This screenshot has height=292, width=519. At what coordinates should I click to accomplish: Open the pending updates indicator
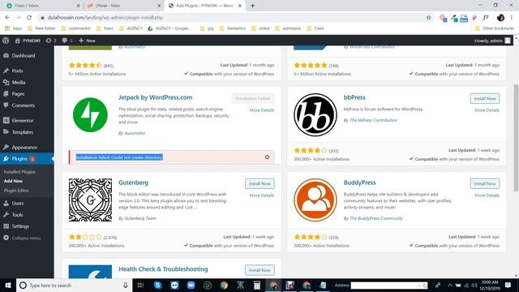coord(51,41)
